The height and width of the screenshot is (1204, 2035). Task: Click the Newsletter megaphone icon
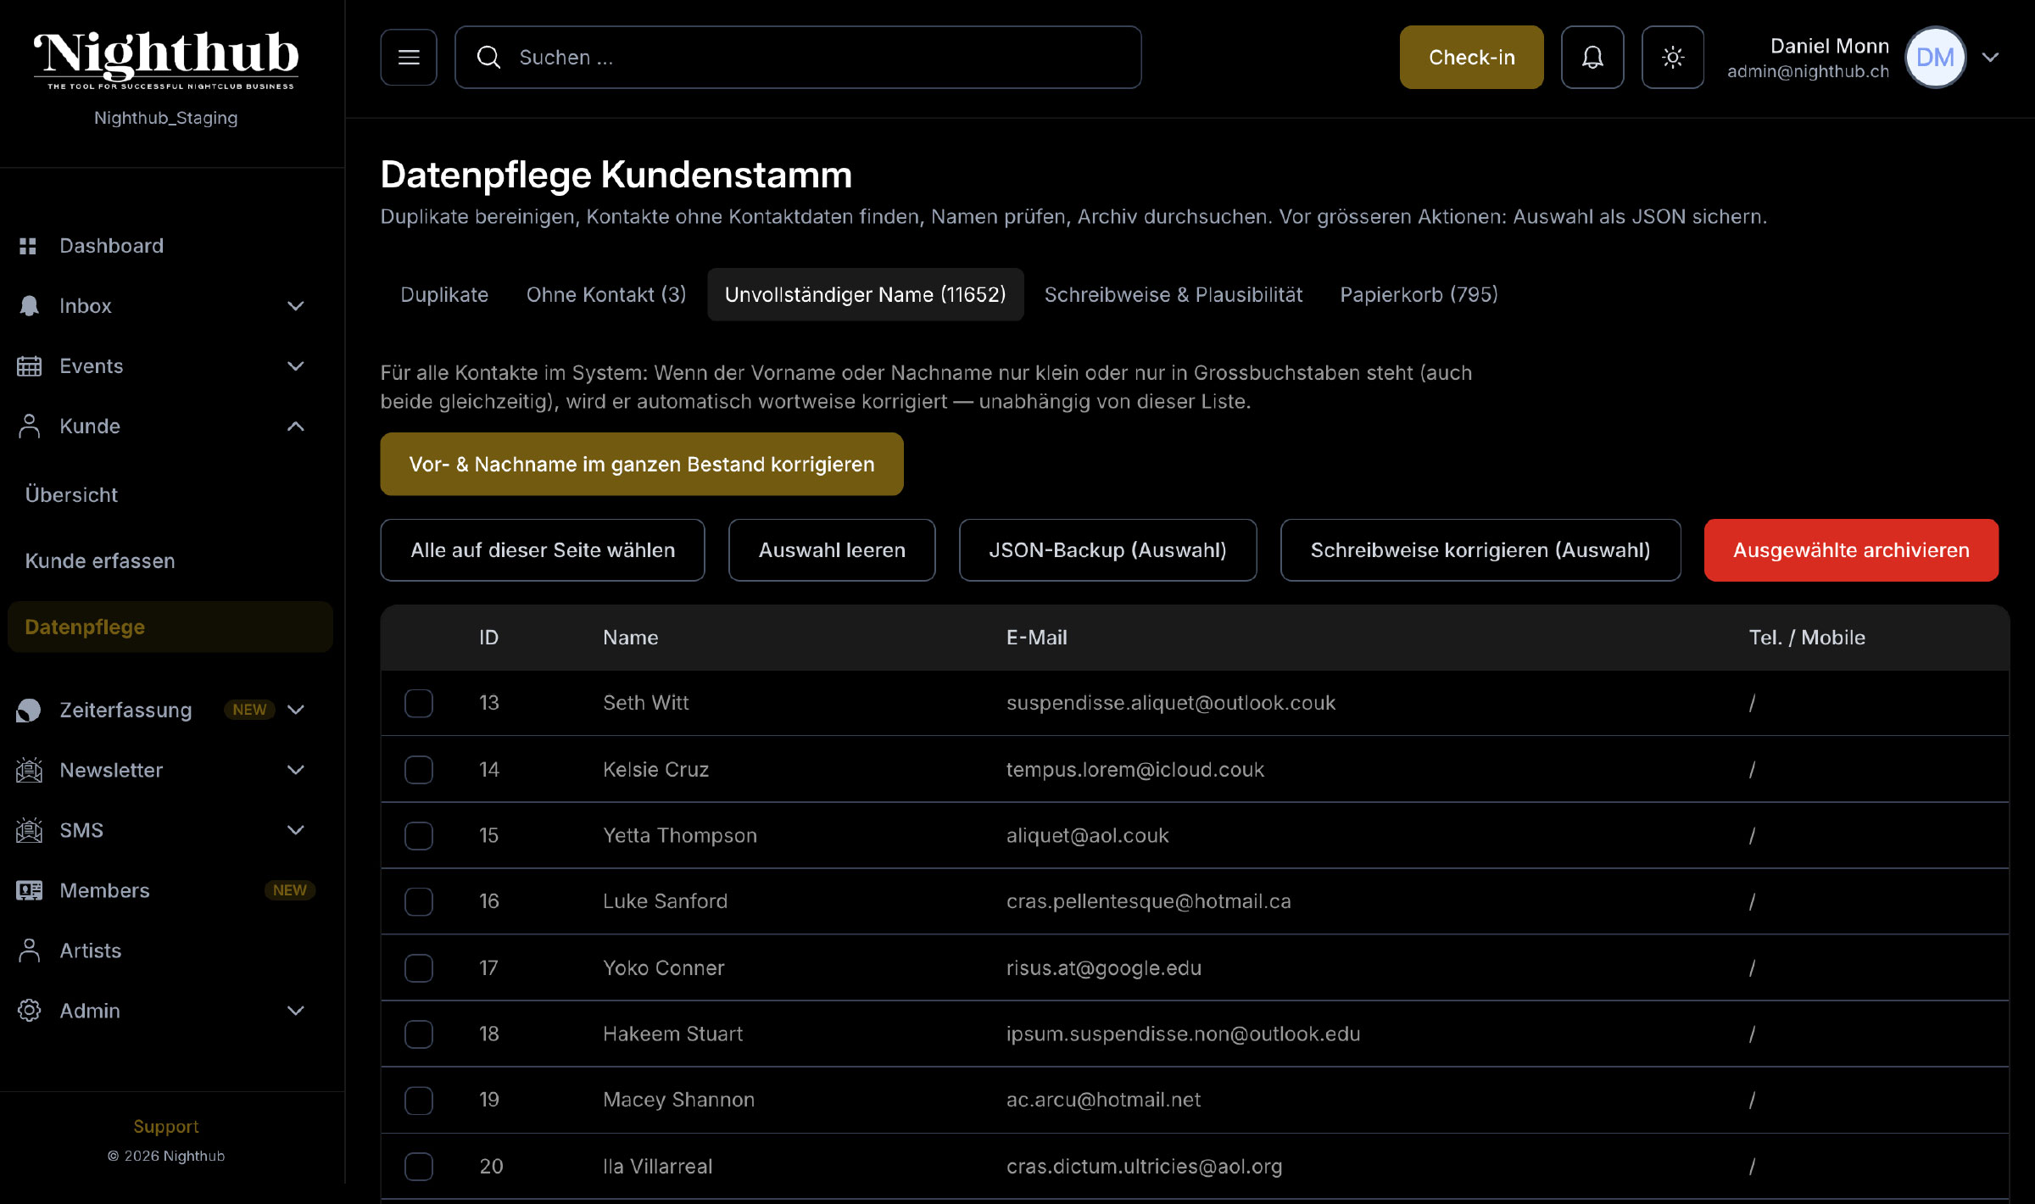28,770
